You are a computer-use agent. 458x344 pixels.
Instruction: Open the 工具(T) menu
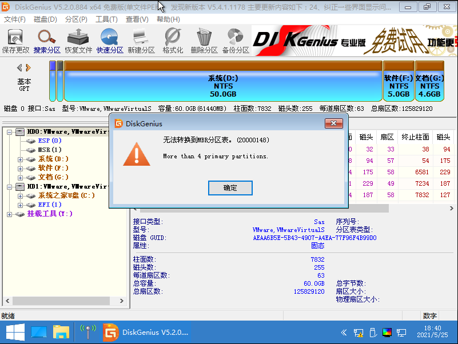point(106,19)
